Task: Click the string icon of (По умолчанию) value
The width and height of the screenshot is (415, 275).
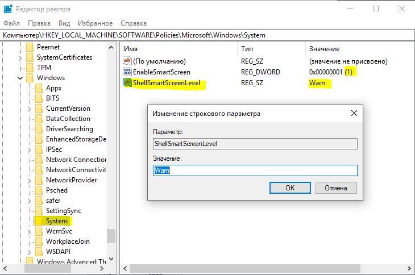Action: [127, 61]
